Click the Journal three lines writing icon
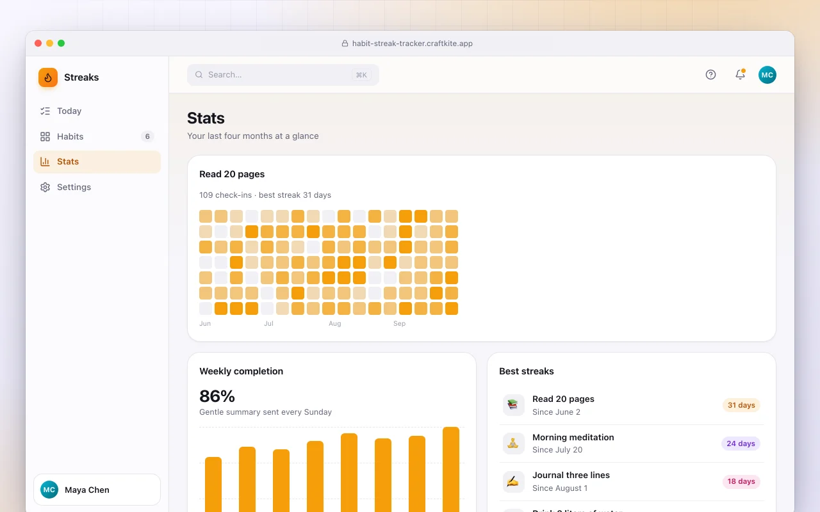 [x=513, y=481]
